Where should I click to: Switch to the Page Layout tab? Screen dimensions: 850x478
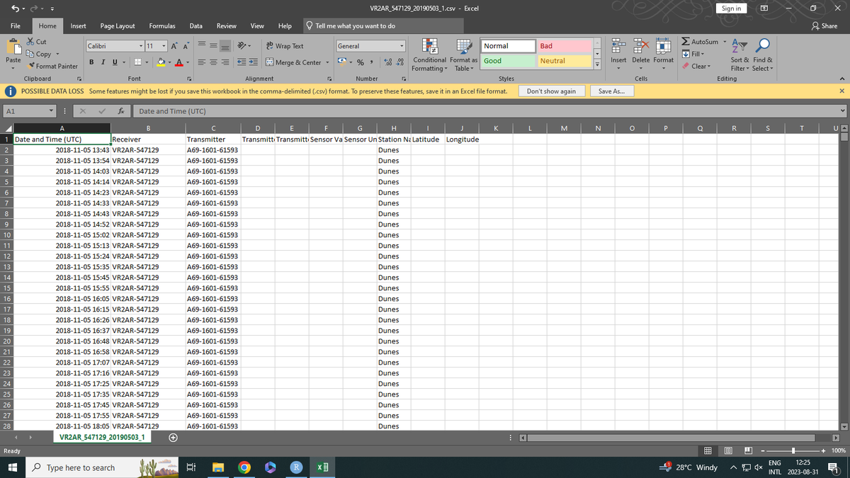click(x=118, y=25)
